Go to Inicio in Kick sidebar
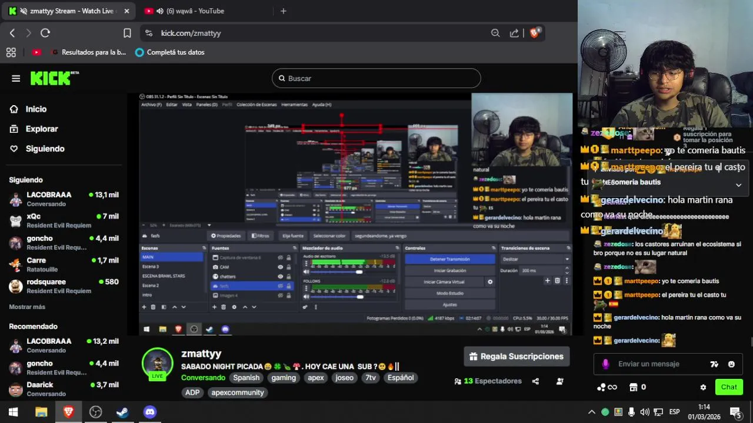Image resolution: width=753 pixels, height=423 pixels. 36,109
